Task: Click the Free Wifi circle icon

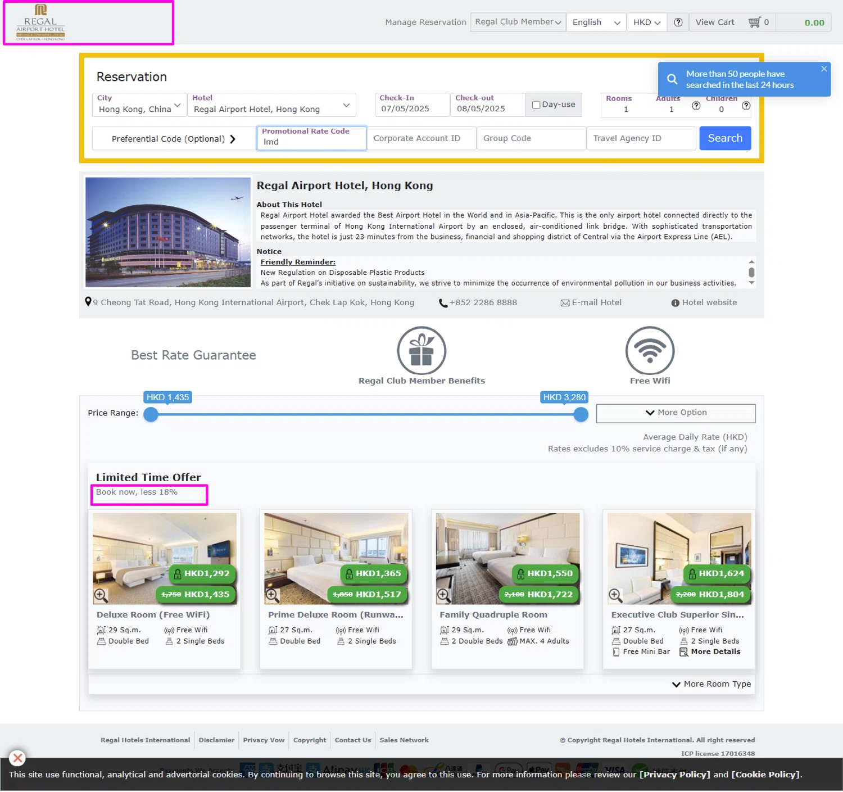Action: [x=650, y=351]
